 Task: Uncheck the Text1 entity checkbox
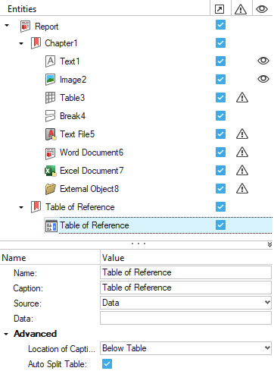click(x=220, y=61)
